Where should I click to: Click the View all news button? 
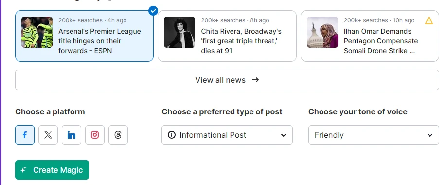point(227,80)
